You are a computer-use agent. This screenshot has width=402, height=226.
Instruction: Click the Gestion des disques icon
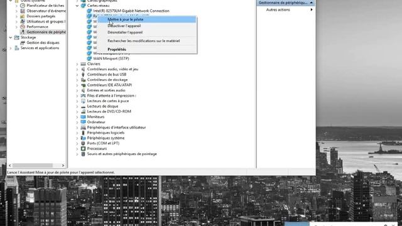pyautogui.click(x=23, y=43)
